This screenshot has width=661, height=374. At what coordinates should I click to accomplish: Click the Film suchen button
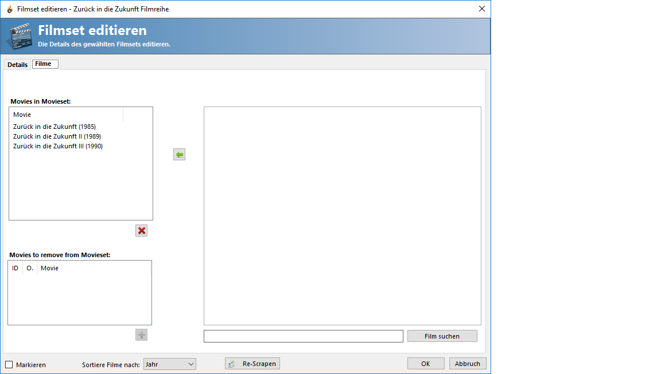point(442,336)
